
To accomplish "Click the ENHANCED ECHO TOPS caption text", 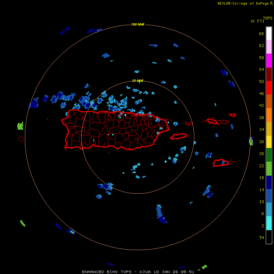I will (107, 272).
